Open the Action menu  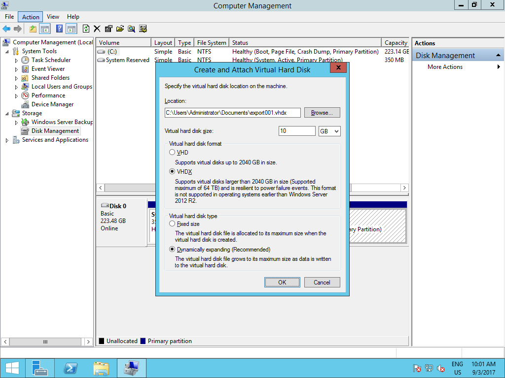pyautogui.click(x=30, y=16)
